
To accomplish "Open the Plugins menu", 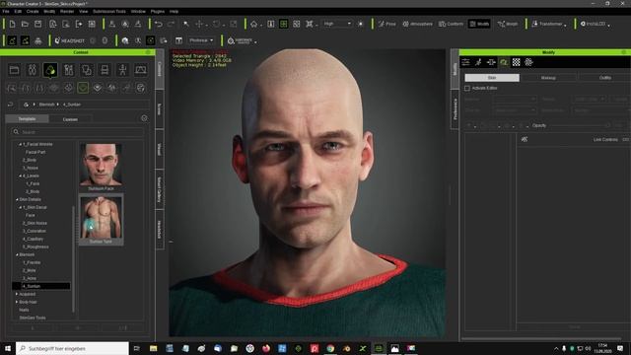I will coord(158,12).
